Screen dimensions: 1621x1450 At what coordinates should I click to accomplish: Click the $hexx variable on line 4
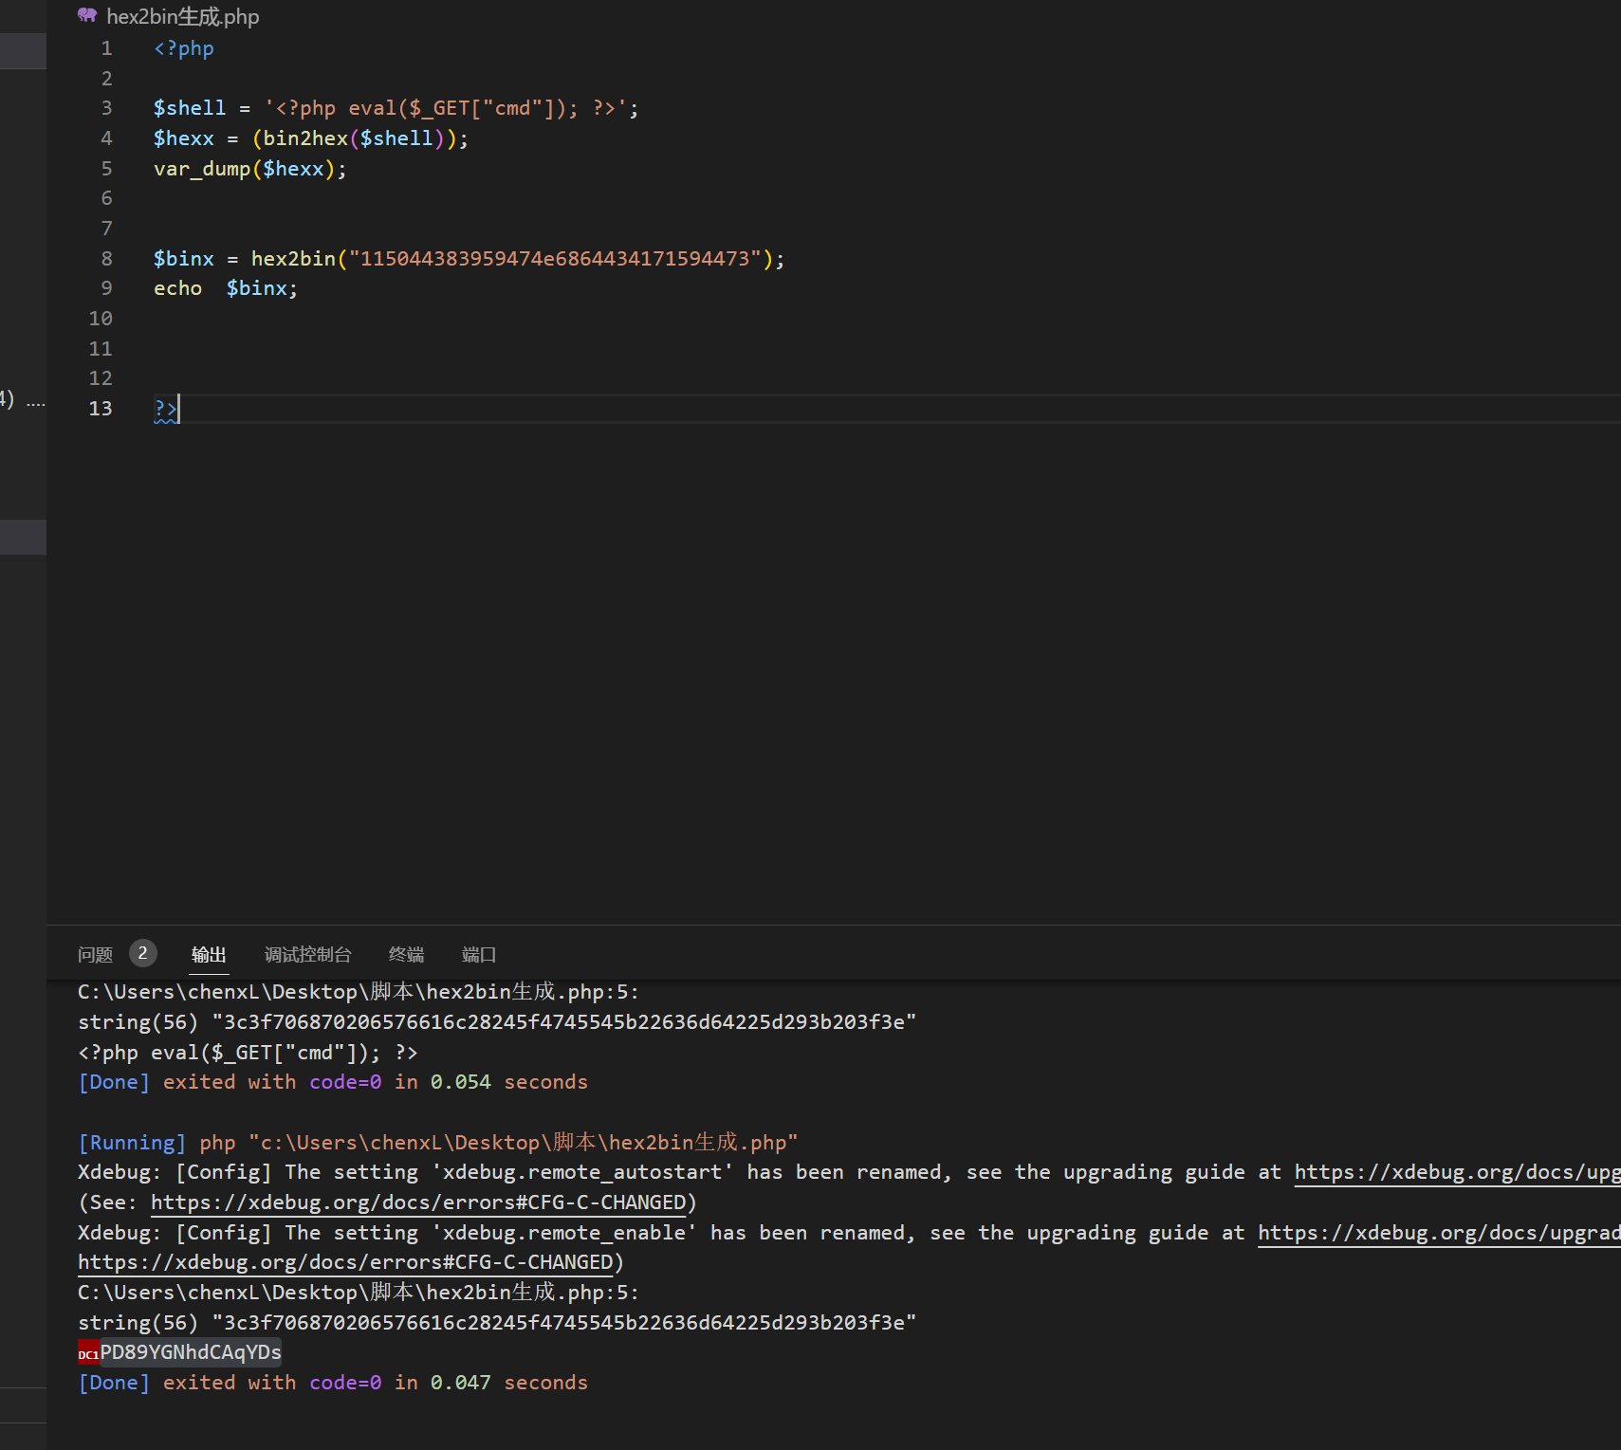pyautogui.click(x=184, y=138)
